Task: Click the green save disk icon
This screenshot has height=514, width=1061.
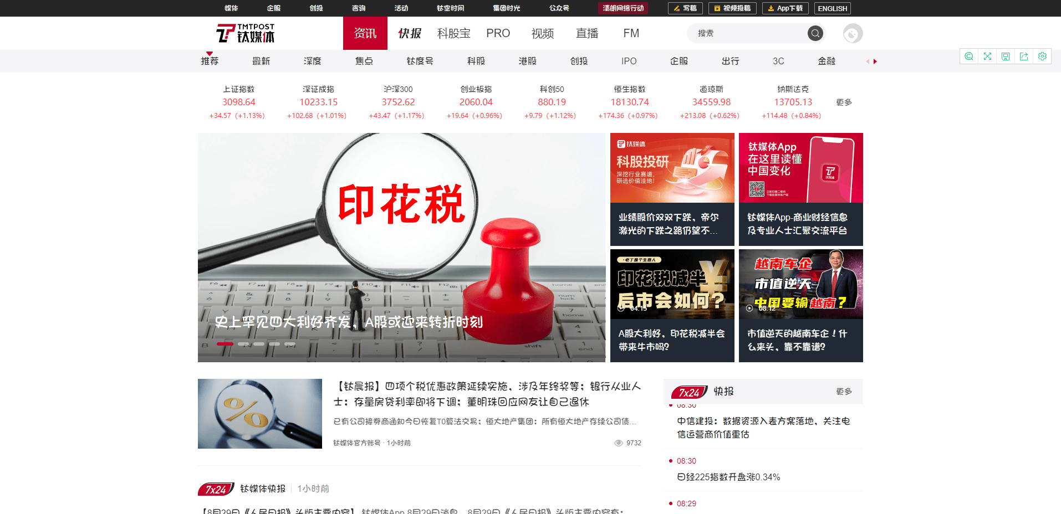Action: pyautogui.click(x=1006, y=56)
